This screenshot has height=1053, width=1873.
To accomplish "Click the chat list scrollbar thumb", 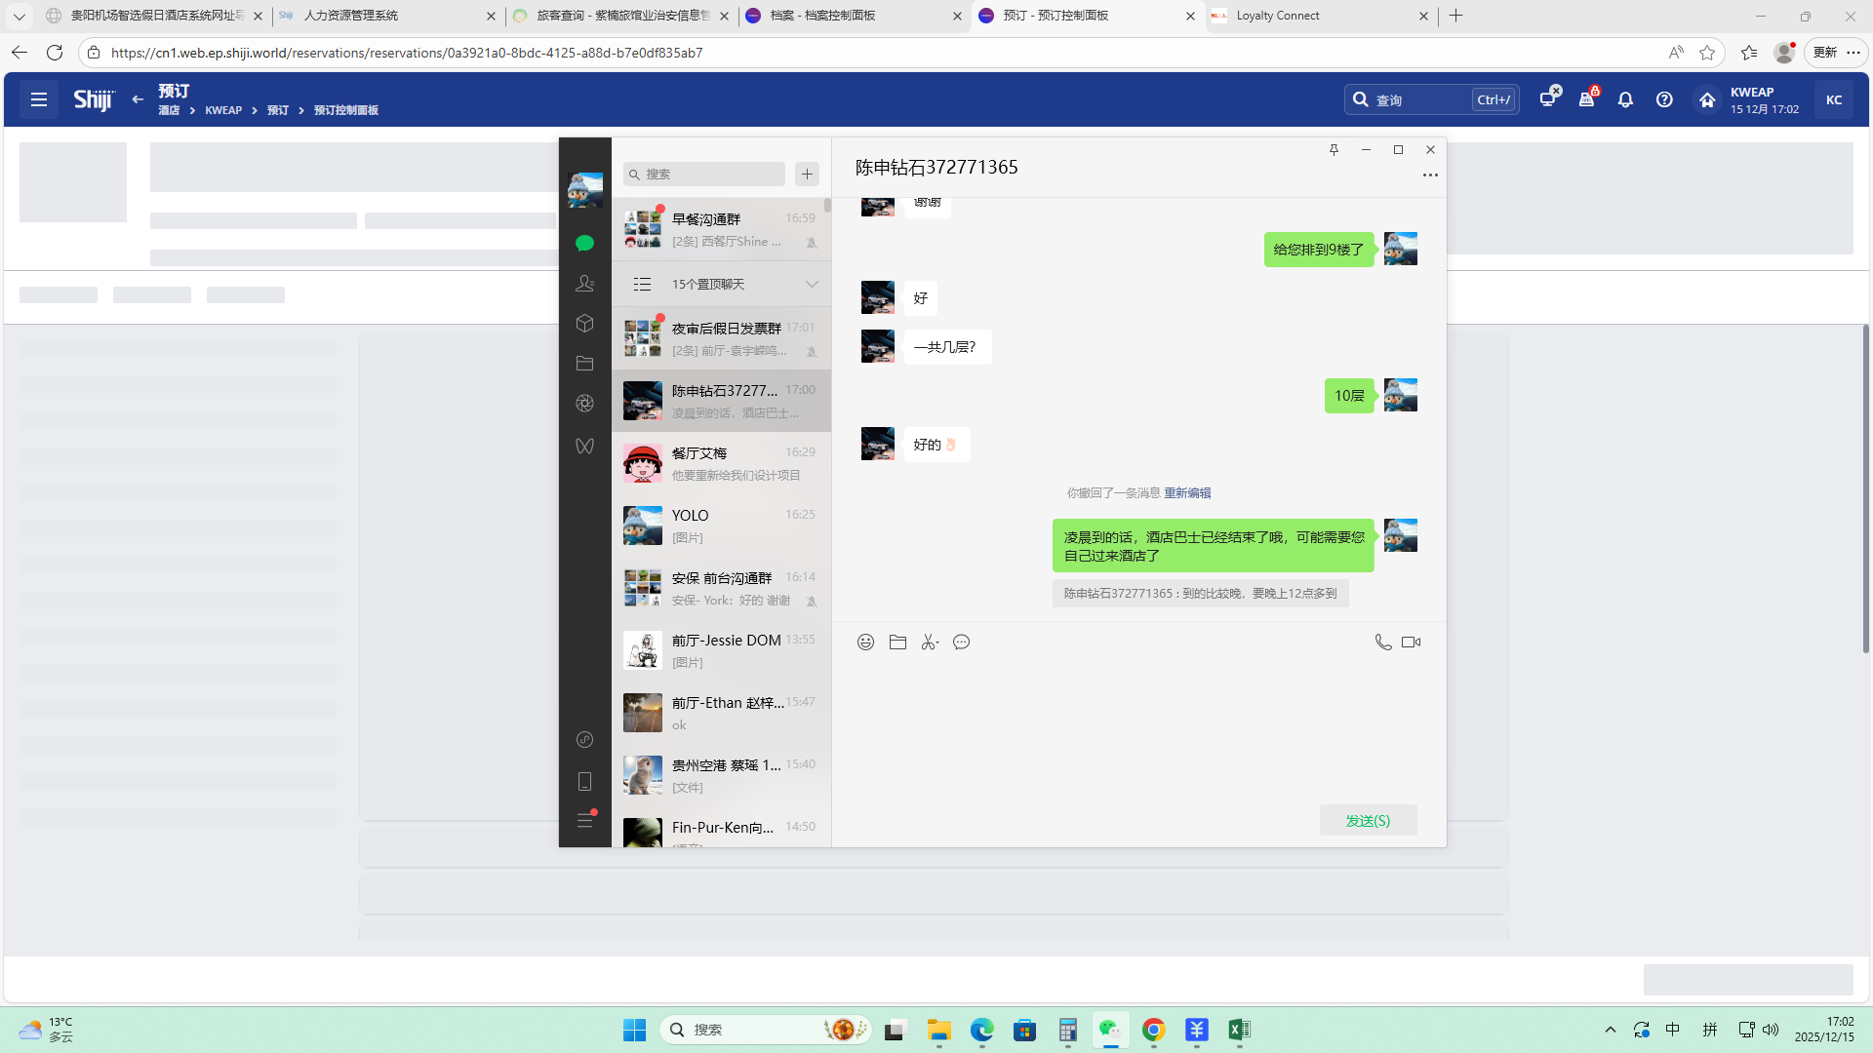I will tap(827, 205).
